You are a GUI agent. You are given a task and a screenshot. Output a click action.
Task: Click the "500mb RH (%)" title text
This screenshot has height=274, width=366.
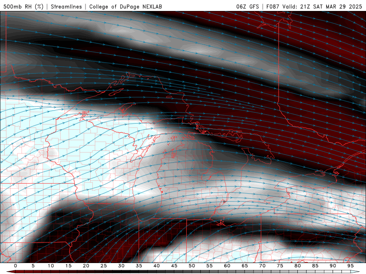pyautogui.click(x=24, y=6)
